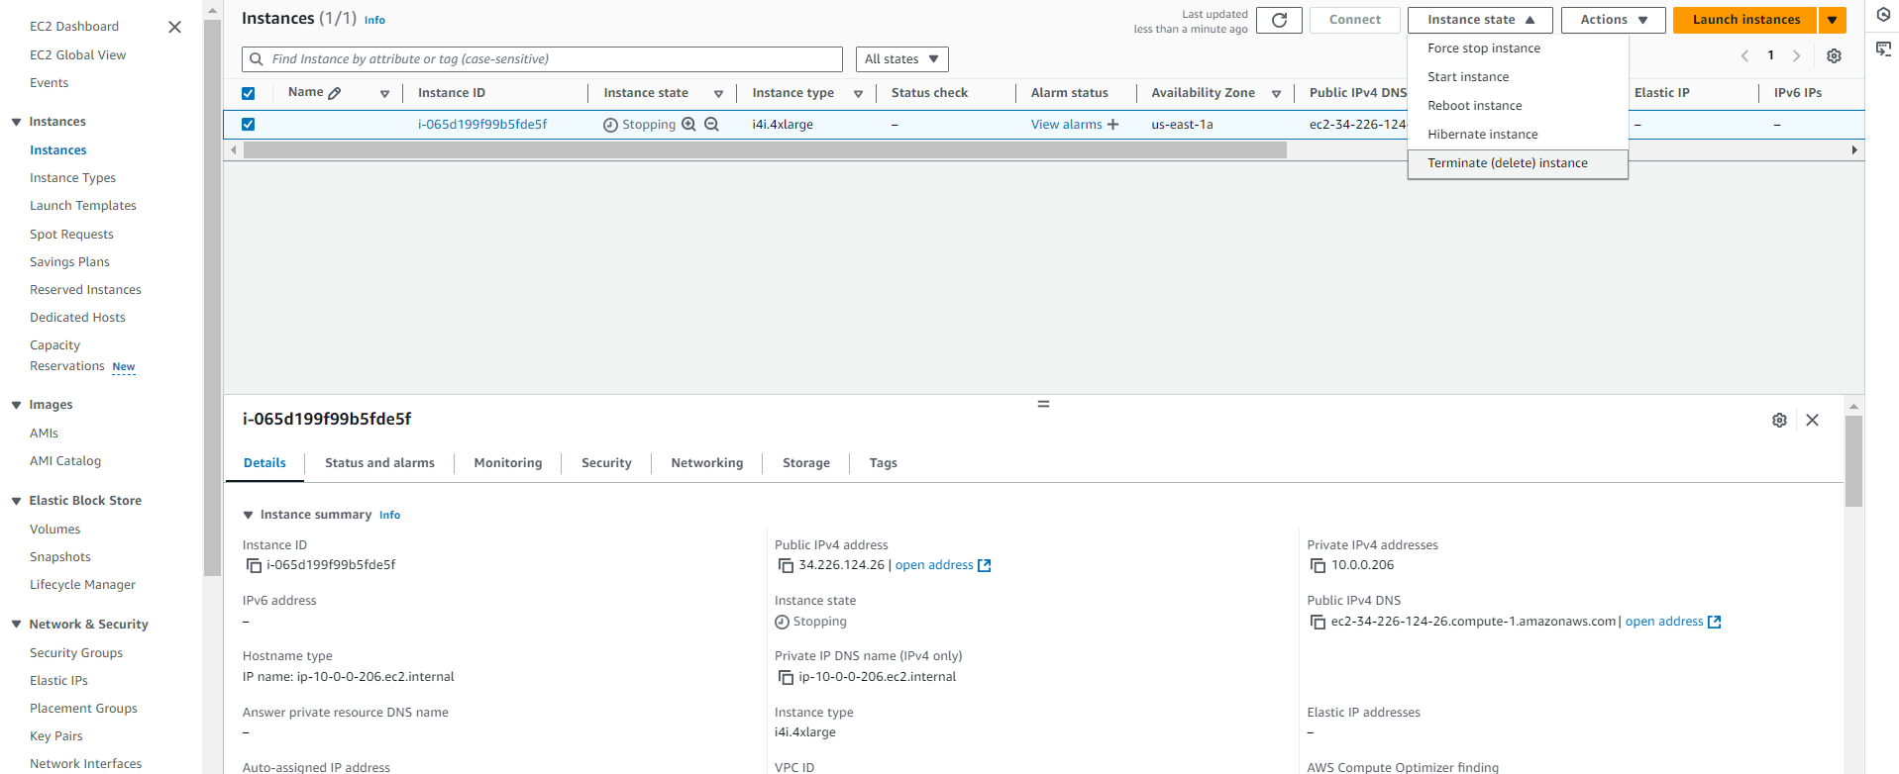Collapse the Instances sidebar section
This screenshot has height=774, width=1899.
point(16,123)
